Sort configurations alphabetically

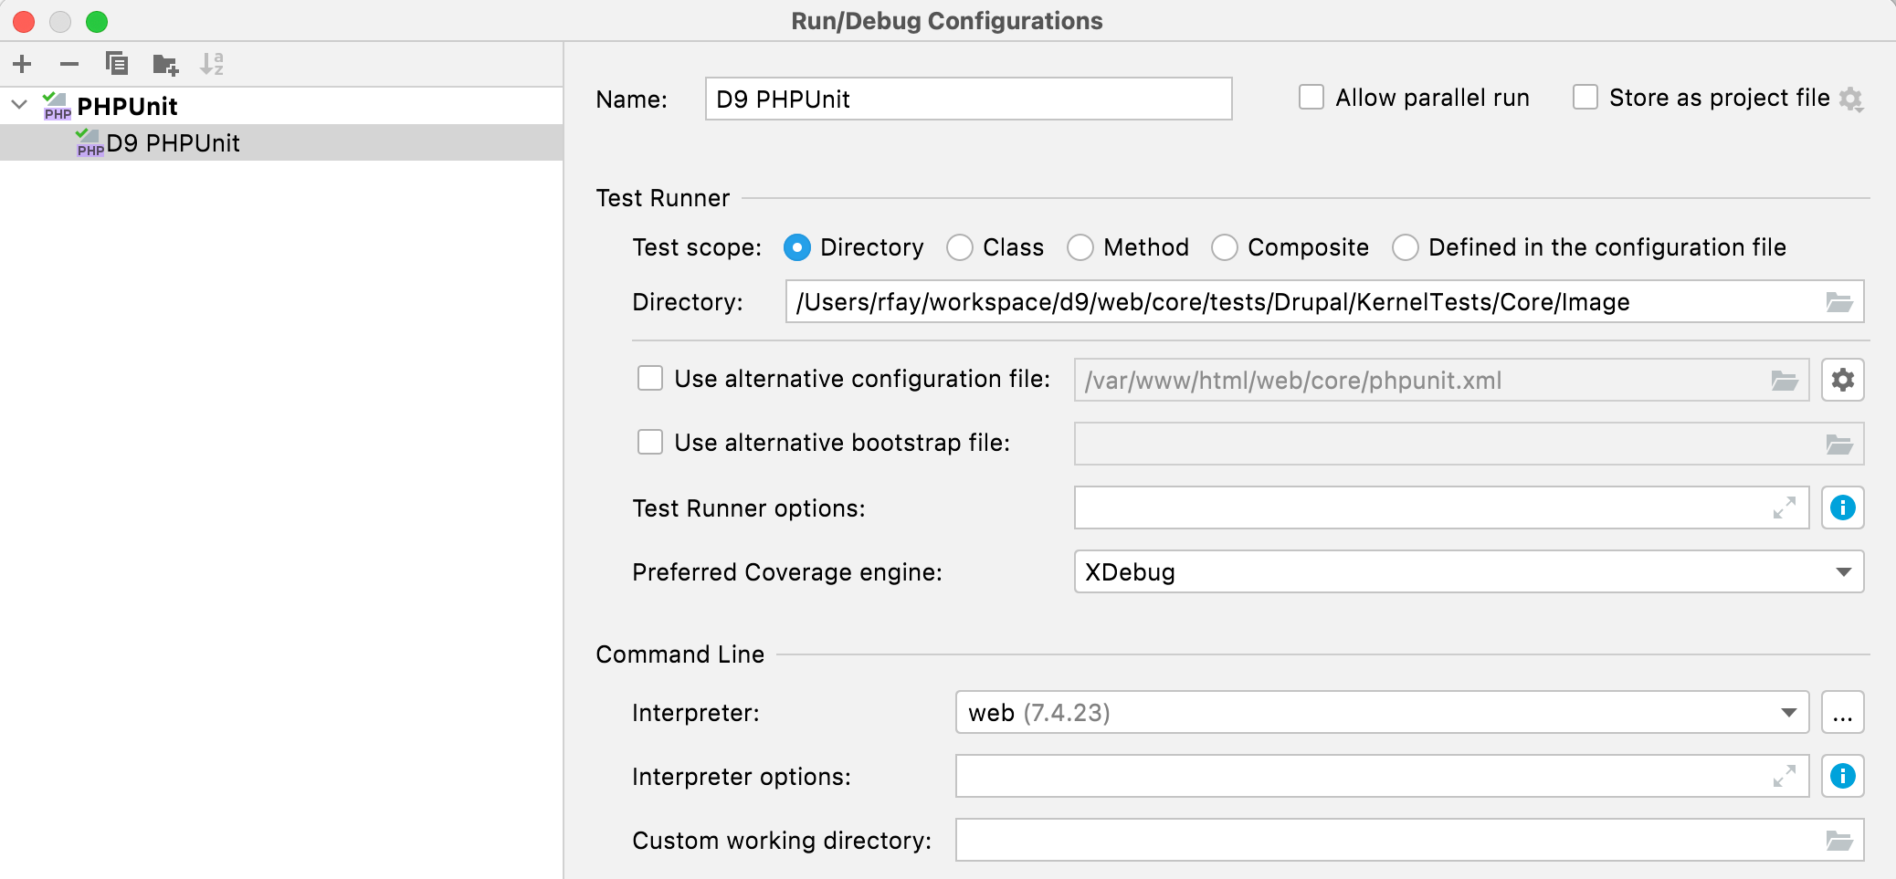pyautogui.click(x=214, y=64)
